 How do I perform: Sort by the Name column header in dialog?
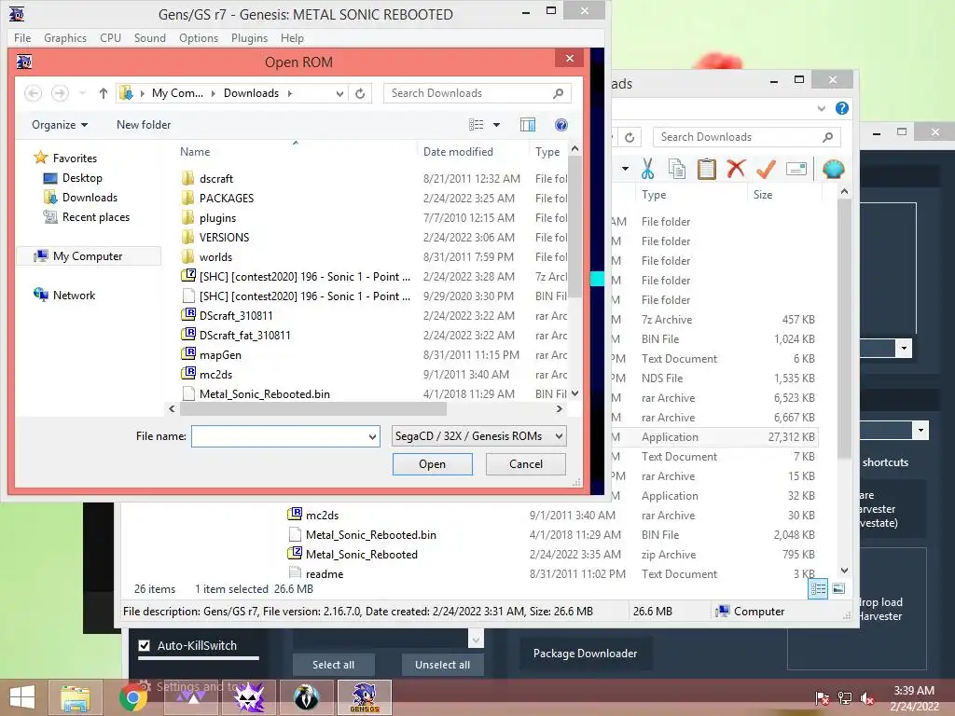point(195,152)
